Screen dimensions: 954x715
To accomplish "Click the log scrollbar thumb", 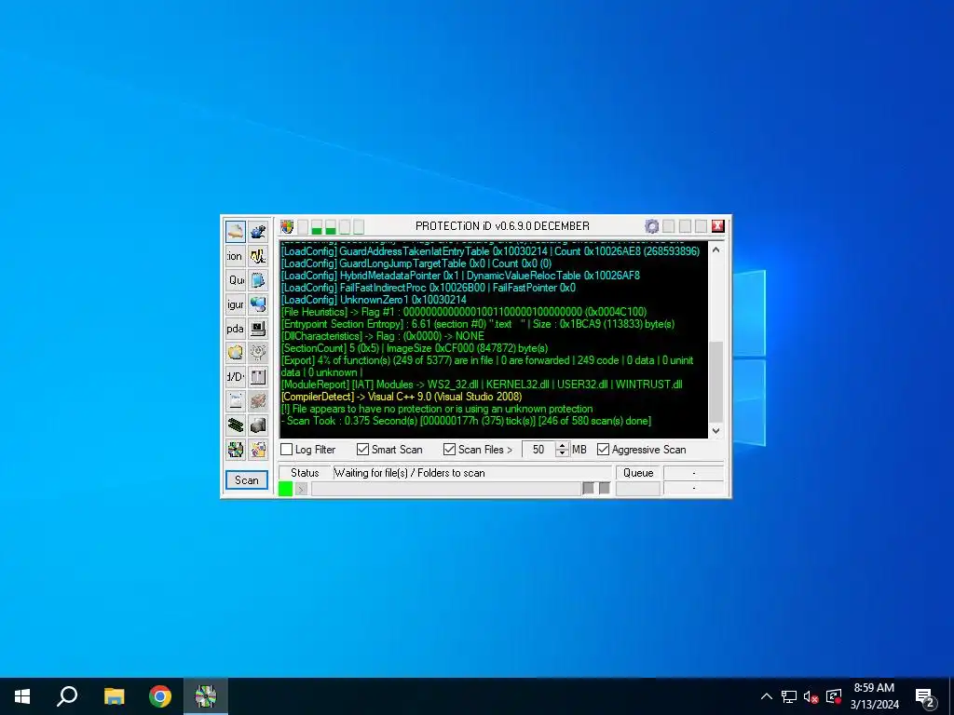I will [x=716, y=381].
